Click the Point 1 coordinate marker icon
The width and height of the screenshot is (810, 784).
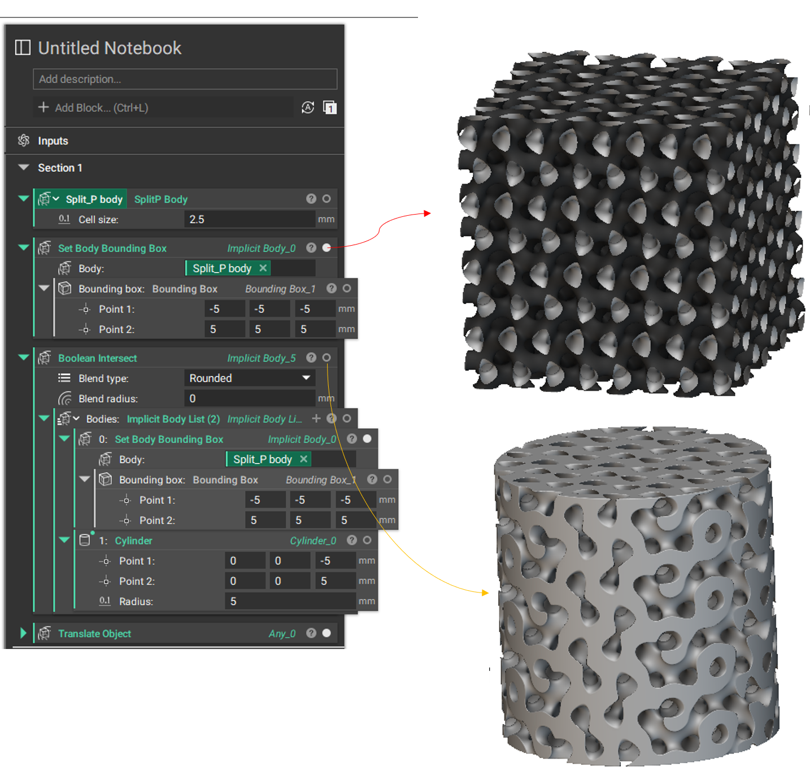(85, 309)
